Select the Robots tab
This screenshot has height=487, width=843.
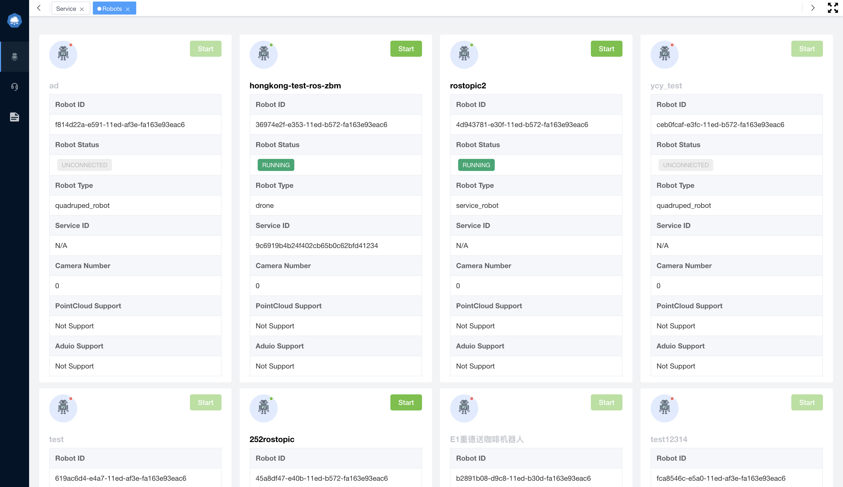[x=112, y=9]
